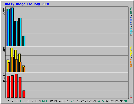The height and width of the screenshot is (104, 134).
Task: Click day label 30 on x-axis
Action: [x=122, y=101]
